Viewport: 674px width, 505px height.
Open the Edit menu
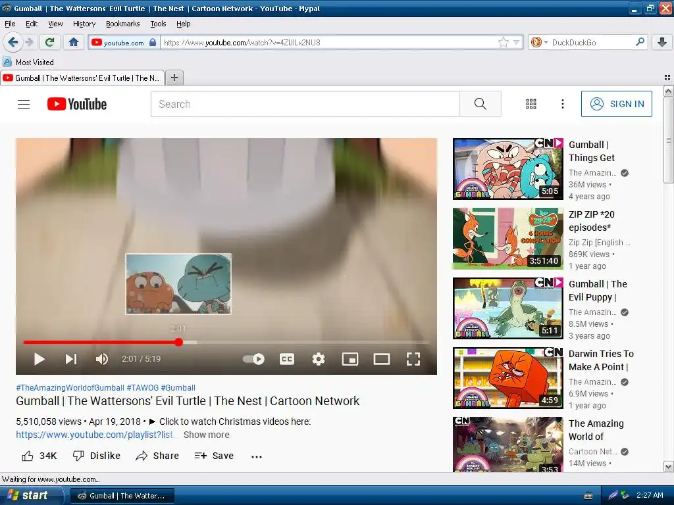tap(32, 24)
